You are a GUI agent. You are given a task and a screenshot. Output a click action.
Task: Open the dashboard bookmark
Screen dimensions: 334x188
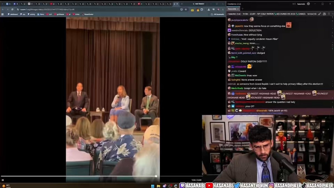pyautogui.click(x=13, y=14)
